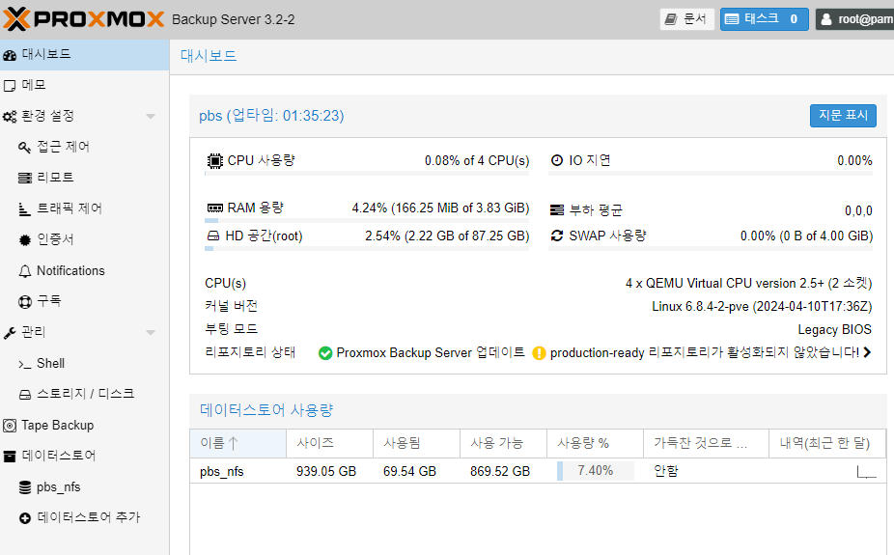
Task: Click 데이터스토어 추가 to add a datastore
Action: [x=84, y=517]
